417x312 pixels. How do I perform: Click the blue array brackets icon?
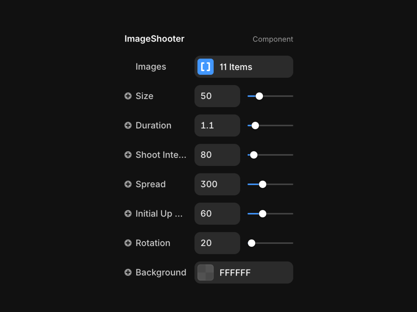click(205, 67)
